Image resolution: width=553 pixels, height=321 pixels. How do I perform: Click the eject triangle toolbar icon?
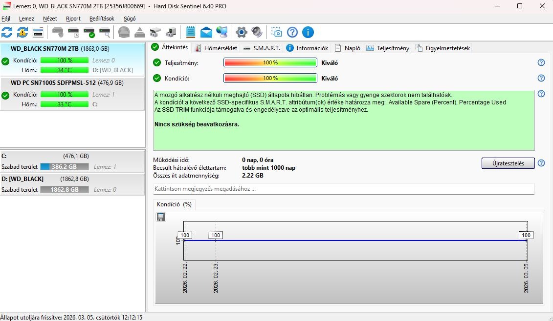(140, 32)
